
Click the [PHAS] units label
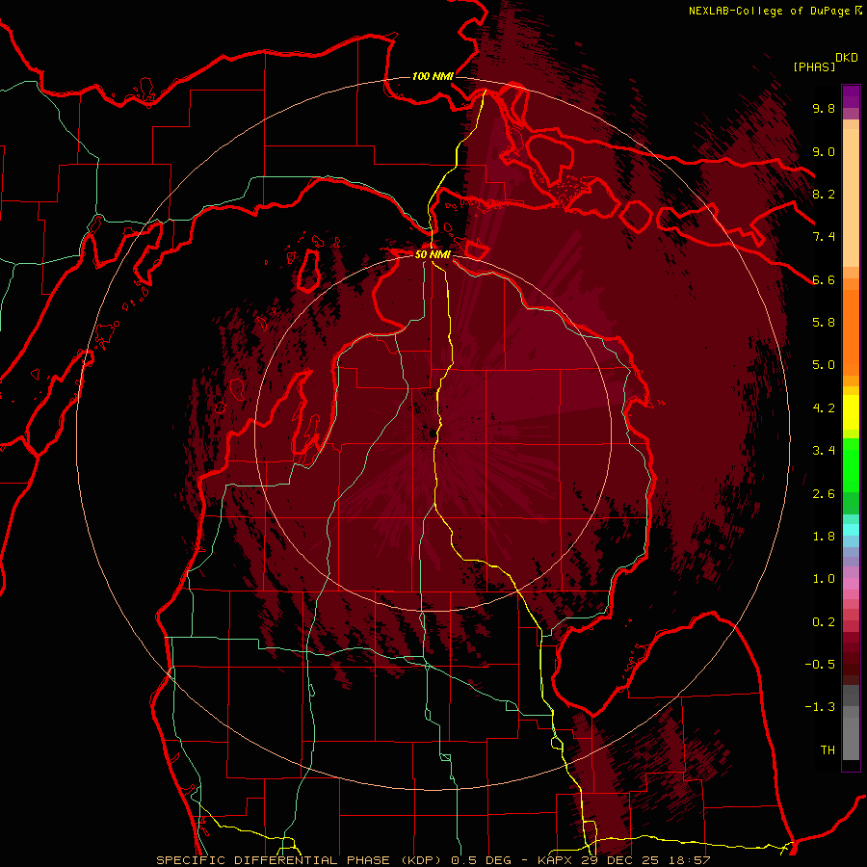click(x=814, y=66)
